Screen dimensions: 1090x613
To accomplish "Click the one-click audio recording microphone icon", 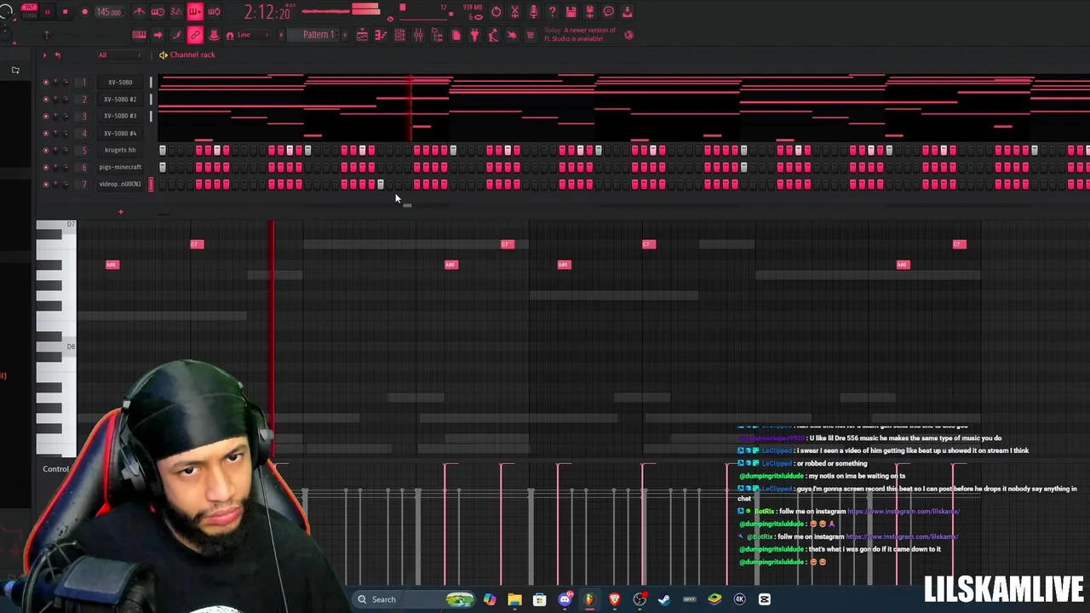I will tap(533, 12).
